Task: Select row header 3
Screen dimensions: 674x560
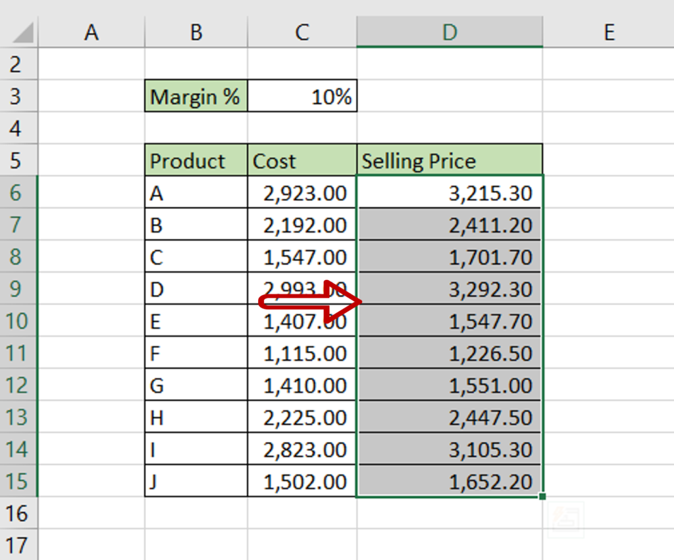Action: (x=18, y=96)
